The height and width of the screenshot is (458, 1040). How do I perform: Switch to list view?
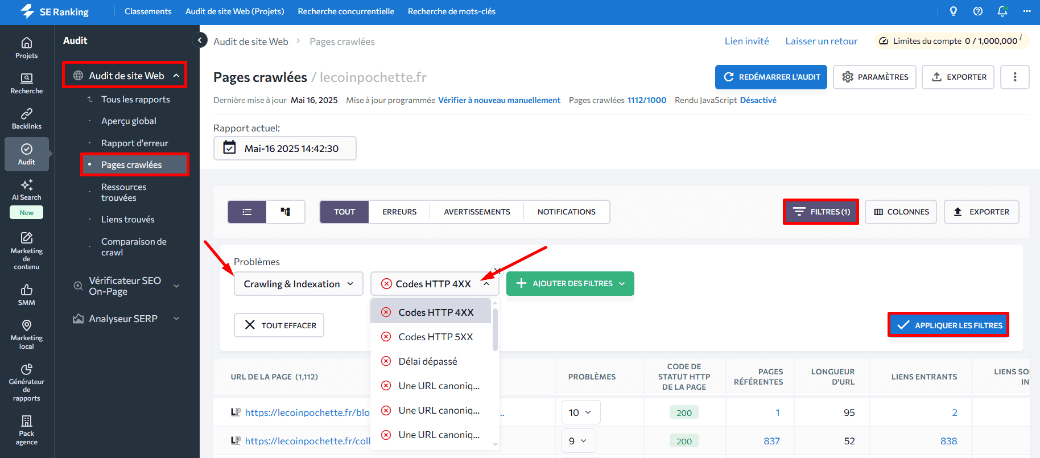click(x=247, y=212)
